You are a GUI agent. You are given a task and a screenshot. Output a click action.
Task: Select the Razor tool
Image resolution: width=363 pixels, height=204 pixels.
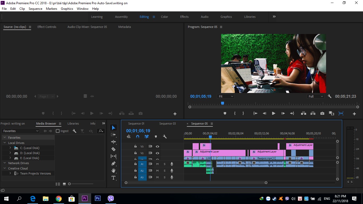click(x=113, y=149)
